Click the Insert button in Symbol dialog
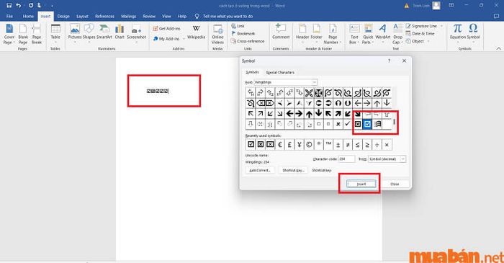This screenshot has height=263, width=504. click(361, 184)
